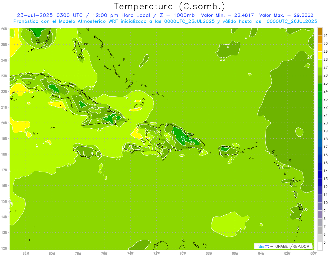333x257 pixels.
Task: Click the 66W longitude axis label
Action: pyautogui.click(x=235, y=253)
